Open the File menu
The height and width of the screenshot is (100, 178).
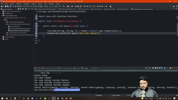pyautogui.click(x=2, y=4)
